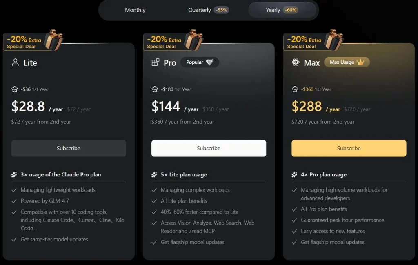Click sparkle icon next to 4× Pro usage

point(294,175)
